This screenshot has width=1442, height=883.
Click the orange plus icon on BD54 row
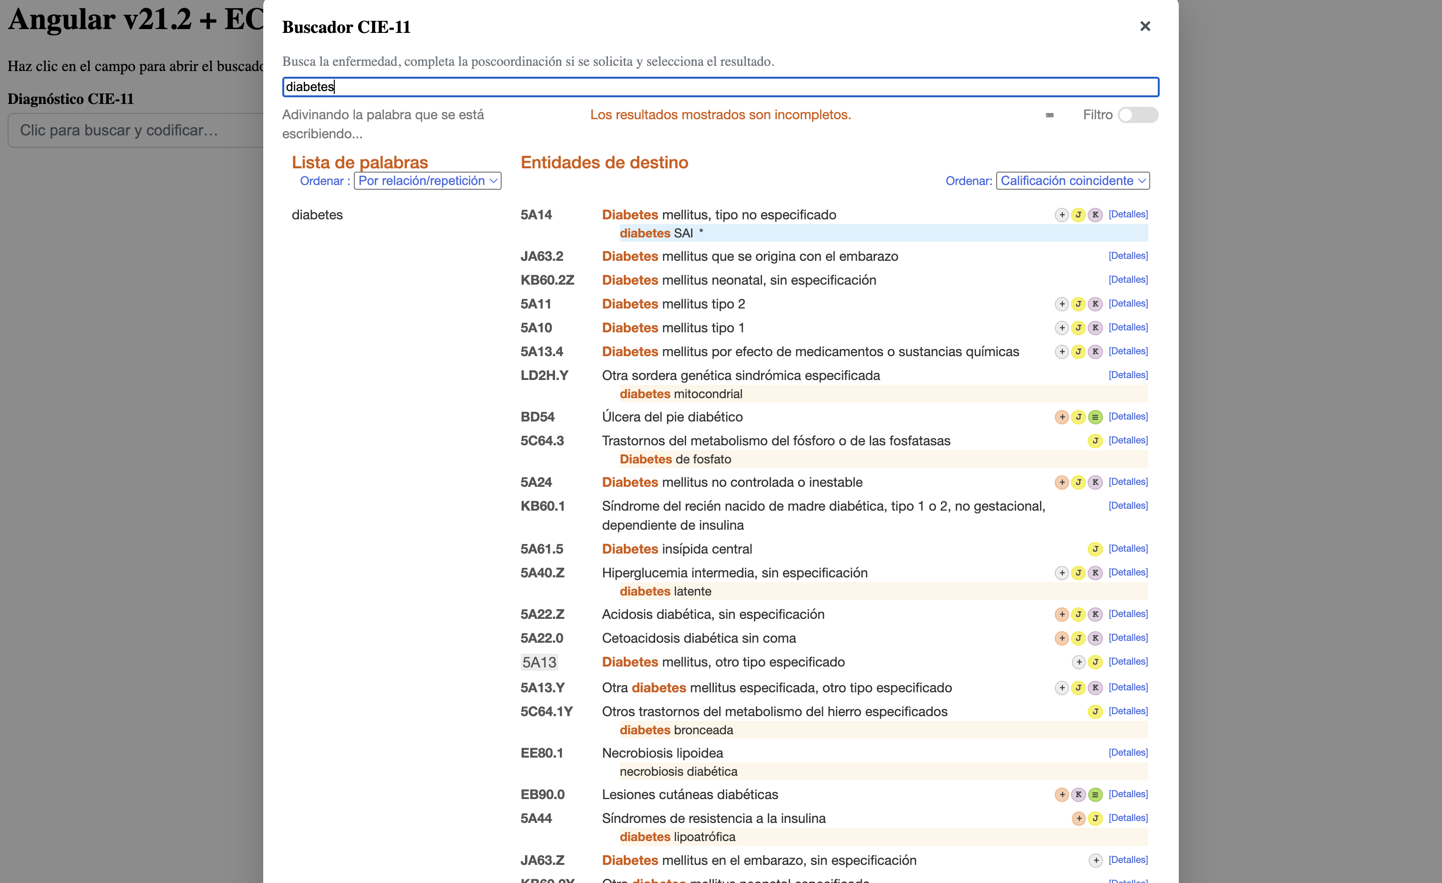click(1061, 417)
